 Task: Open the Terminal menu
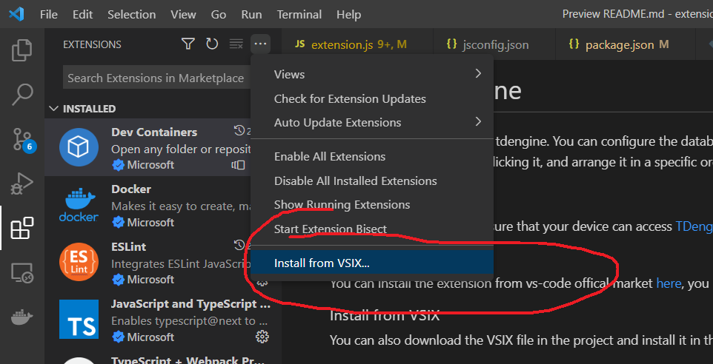[299, 15]
